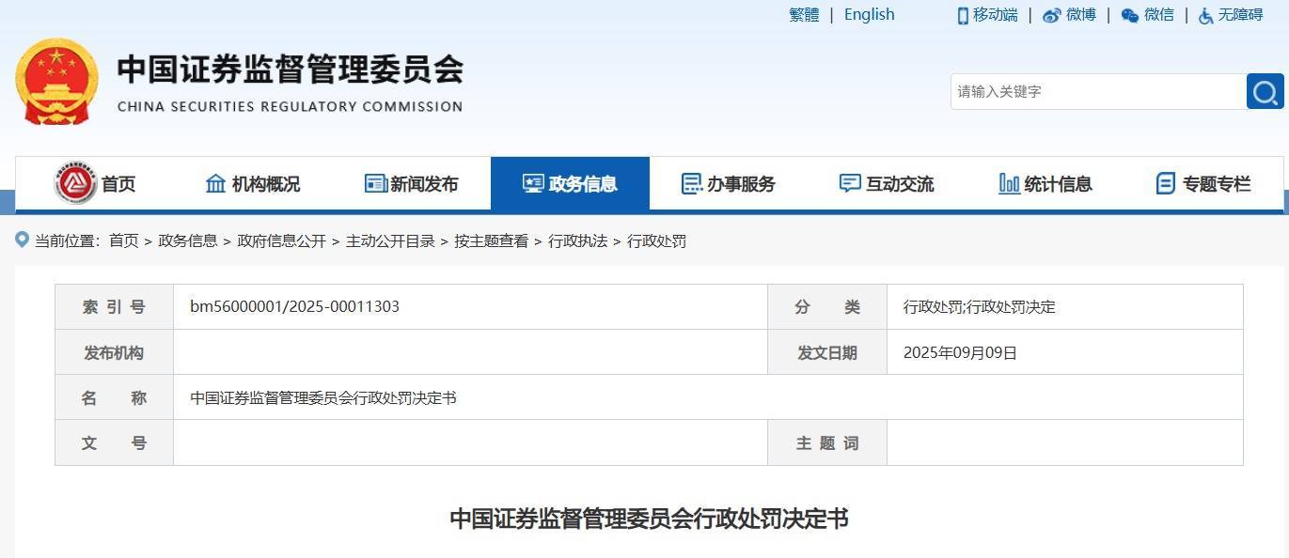Open the 办事服务 navigation tab
Image resolution: width=1289 pixels, height=558 pixels.
click(729, 183)
